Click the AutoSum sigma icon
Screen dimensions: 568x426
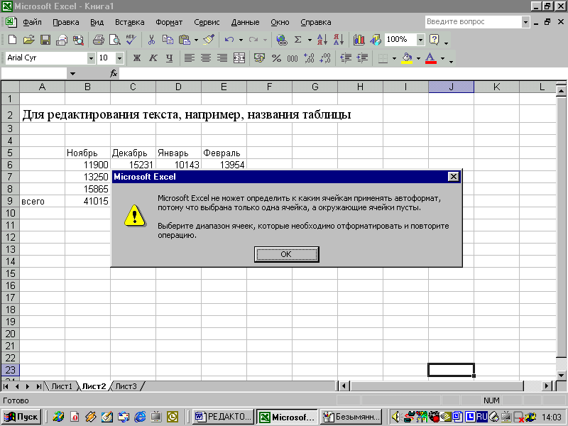pyautogui.click(x=297, y=39)
